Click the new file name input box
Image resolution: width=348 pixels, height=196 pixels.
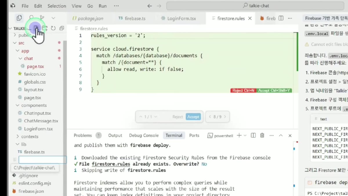(x=43, y=160)
